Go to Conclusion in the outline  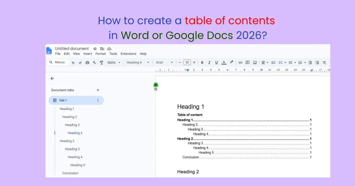pyautogui.click(x=70, y=173)
